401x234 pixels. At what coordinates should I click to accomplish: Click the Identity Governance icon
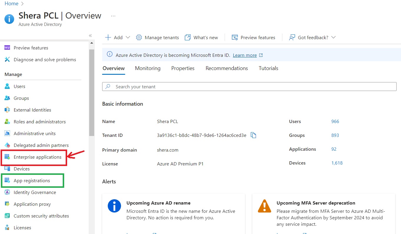click(7, 192)
